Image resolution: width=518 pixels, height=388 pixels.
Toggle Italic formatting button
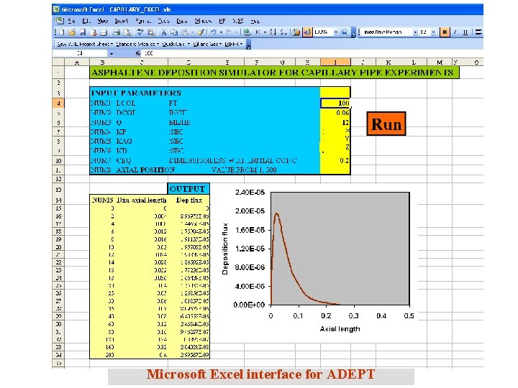click(x=455, y=32)
